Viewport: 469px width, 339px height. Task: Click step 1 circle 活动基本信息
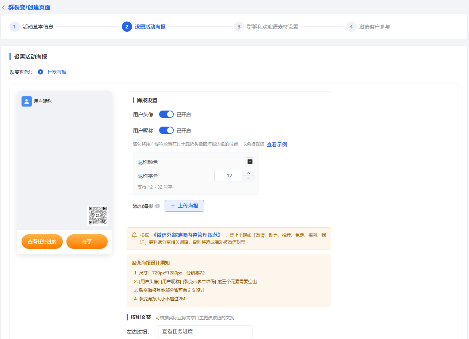[15, 27]
